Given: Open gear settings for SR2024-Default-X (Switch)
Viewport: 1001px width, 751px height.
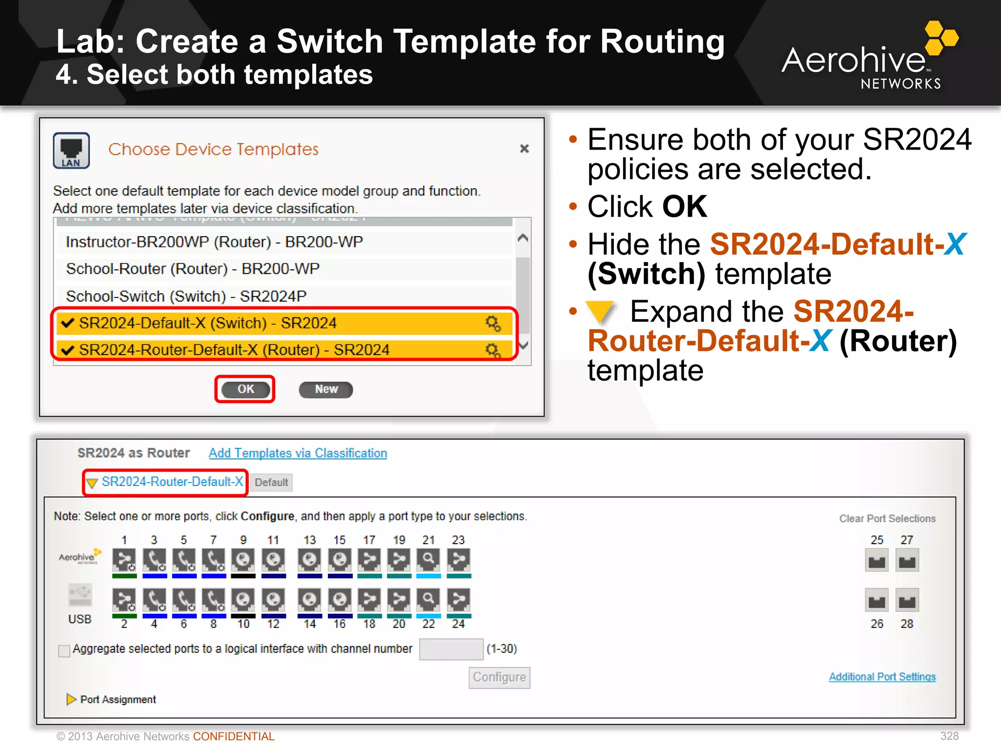Looking at the screenshot, I should point(493,323).
